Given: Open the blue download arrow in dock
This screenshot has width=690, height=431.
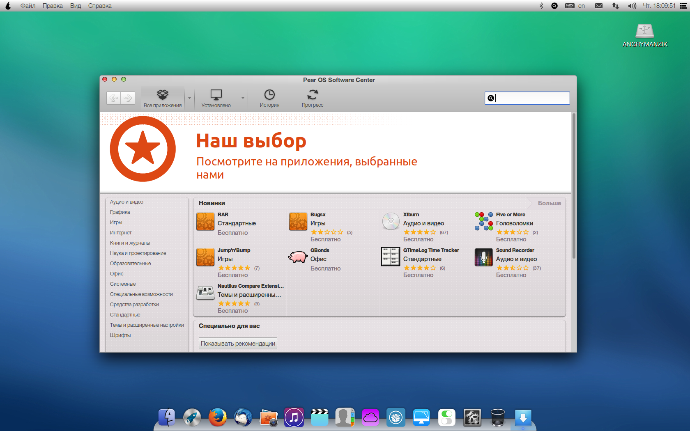Looking at the screenshot, I should (x=523, y=418).
